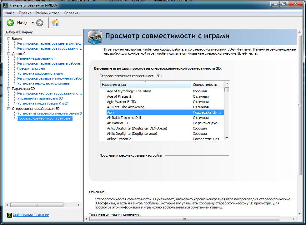Select Изменение разрешения task

pos(36,58)
